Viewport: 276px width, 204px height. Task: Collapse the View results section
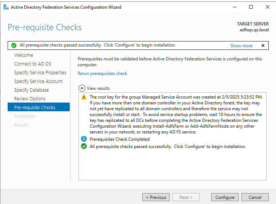82,88
